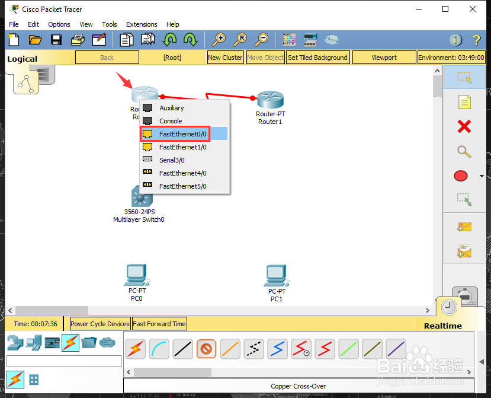The width and height of the screenshot is (491, 398).
Task: Click the Print icon
Action: [x=78, y=40]
